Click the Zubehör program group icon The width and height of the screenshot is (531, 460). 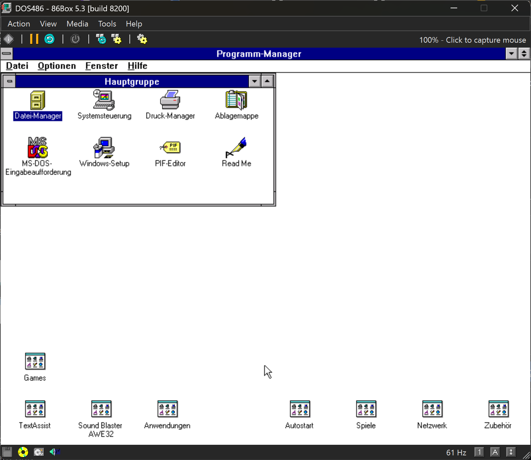[x=499, y=409]
